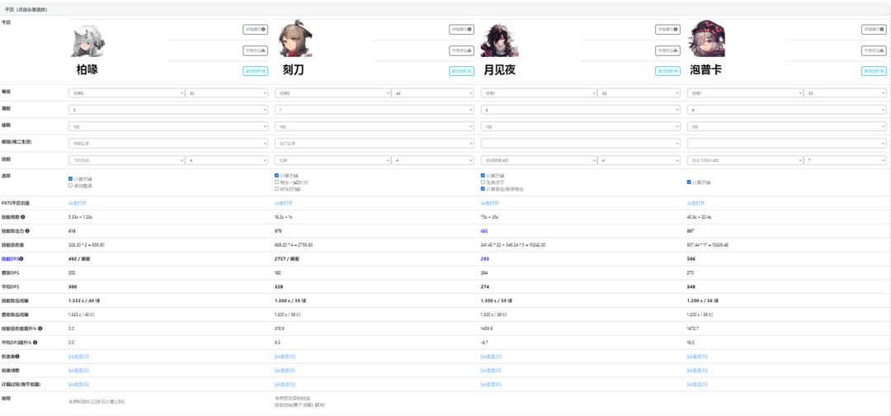
Task: Open the trust dropdown for 月见夜
Action: (580, 126)
